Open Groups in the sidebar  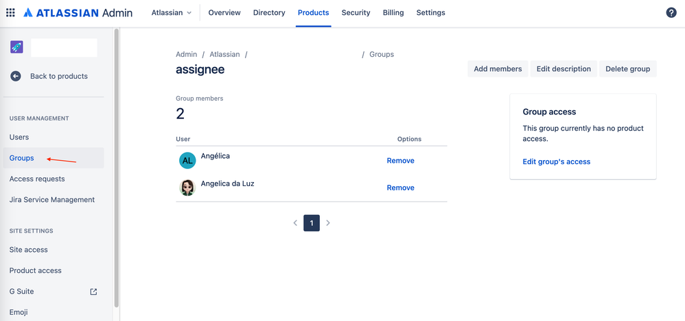point(54,158)
